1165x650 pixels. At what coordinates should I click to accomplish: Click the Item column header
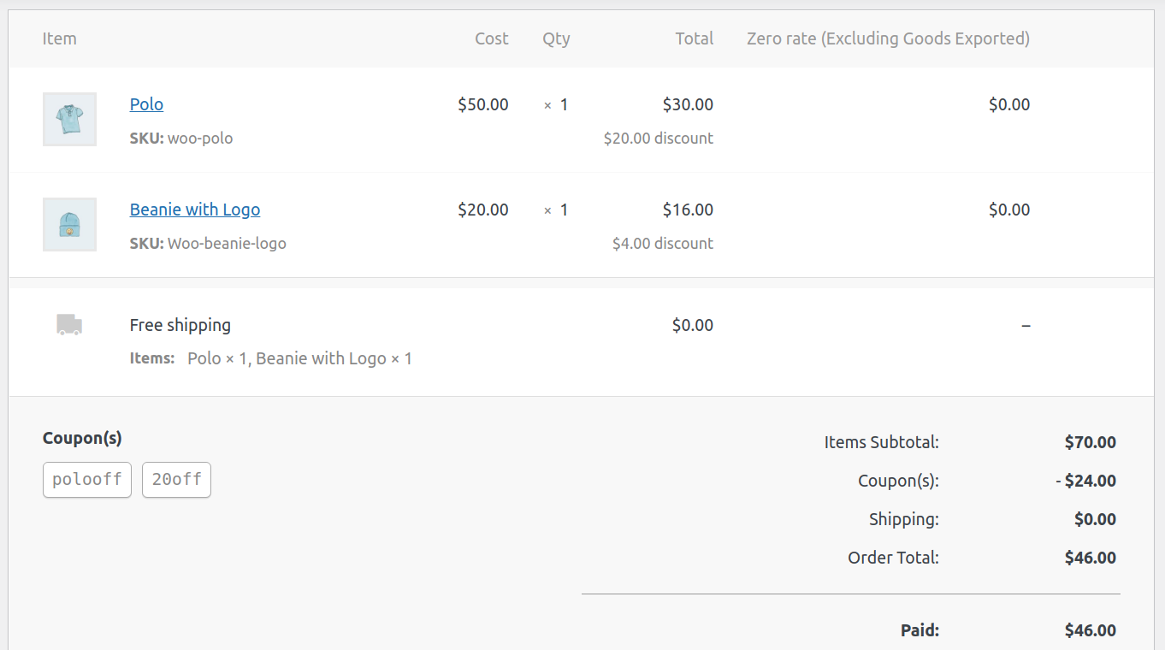coord(60,38)
